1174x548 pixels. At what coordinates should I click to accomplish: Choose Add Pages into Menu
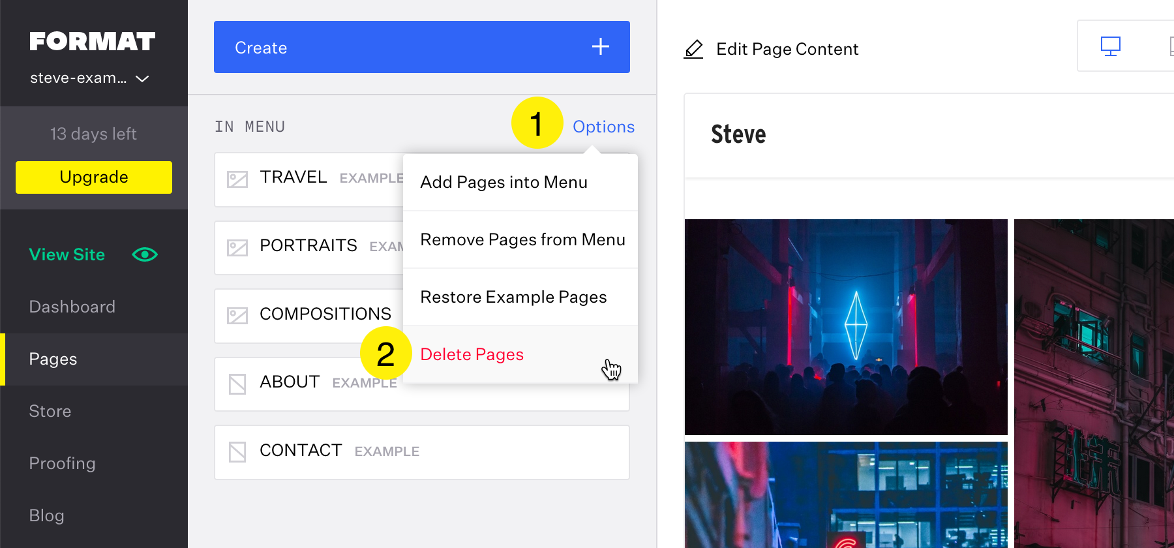[x=504, y=183]
